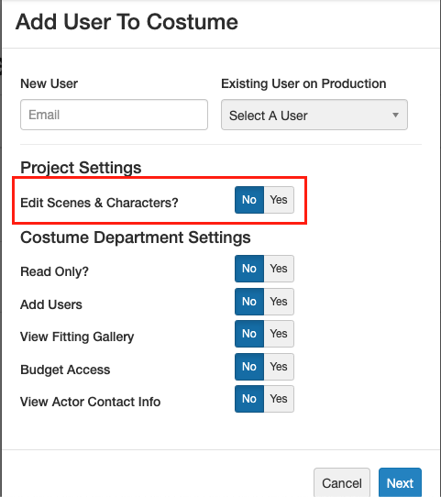The height and width of the screenshot is (497, 441).
Task: Click the Select A User dropdown arrow
Action: point(395,115)
